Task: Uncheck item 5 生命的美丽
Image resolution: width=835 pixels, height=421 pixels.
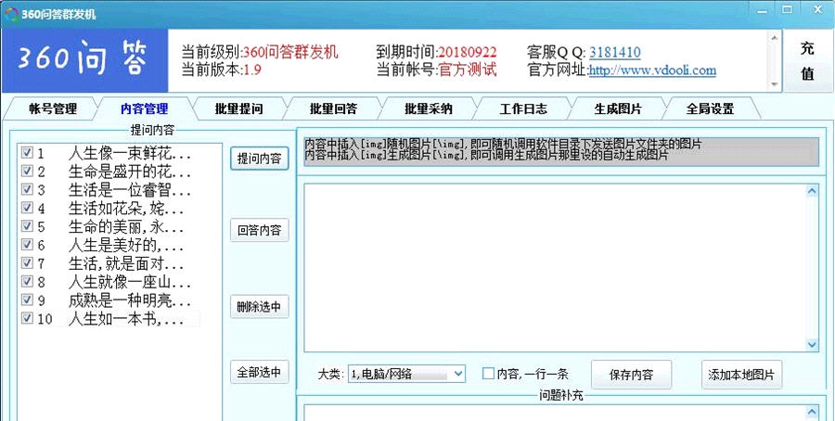Action: click(x=27, y=227)
